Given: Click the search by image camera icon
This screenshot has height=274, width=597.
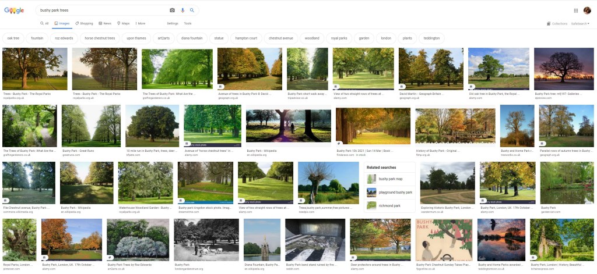Looking at the screenshot, I should click(x=172, y=10).
